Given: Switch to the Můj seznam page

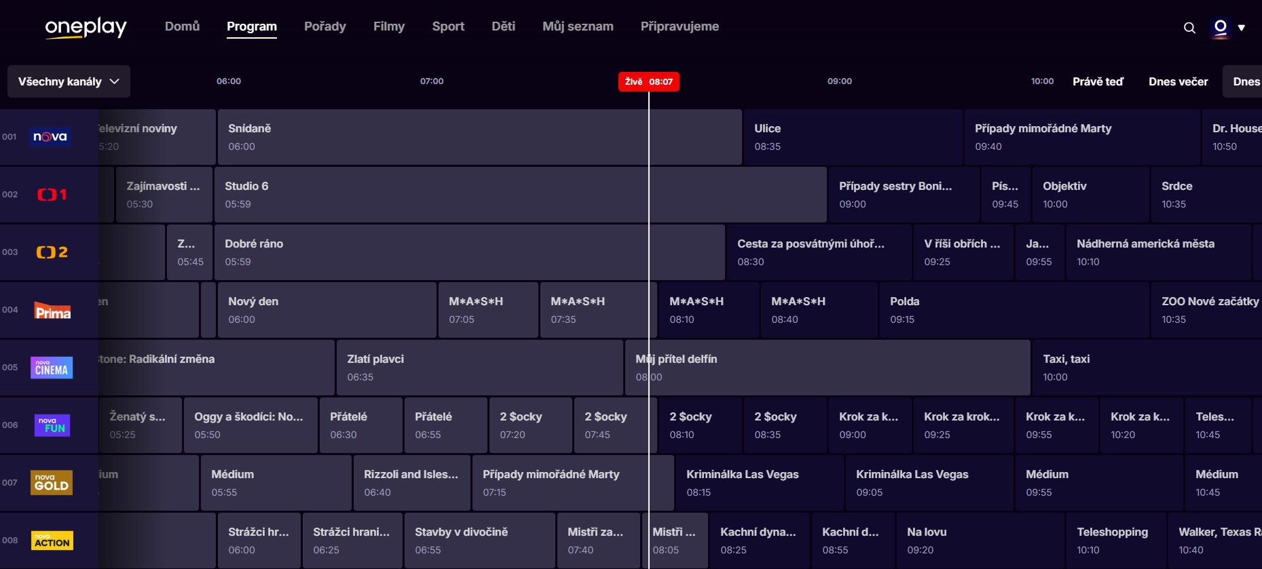Looking at the screenshot, I should click(x=578, y=26).
